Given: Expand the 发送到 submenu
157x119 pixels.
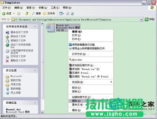Looking at the screenshot, I should pos(91,82).
